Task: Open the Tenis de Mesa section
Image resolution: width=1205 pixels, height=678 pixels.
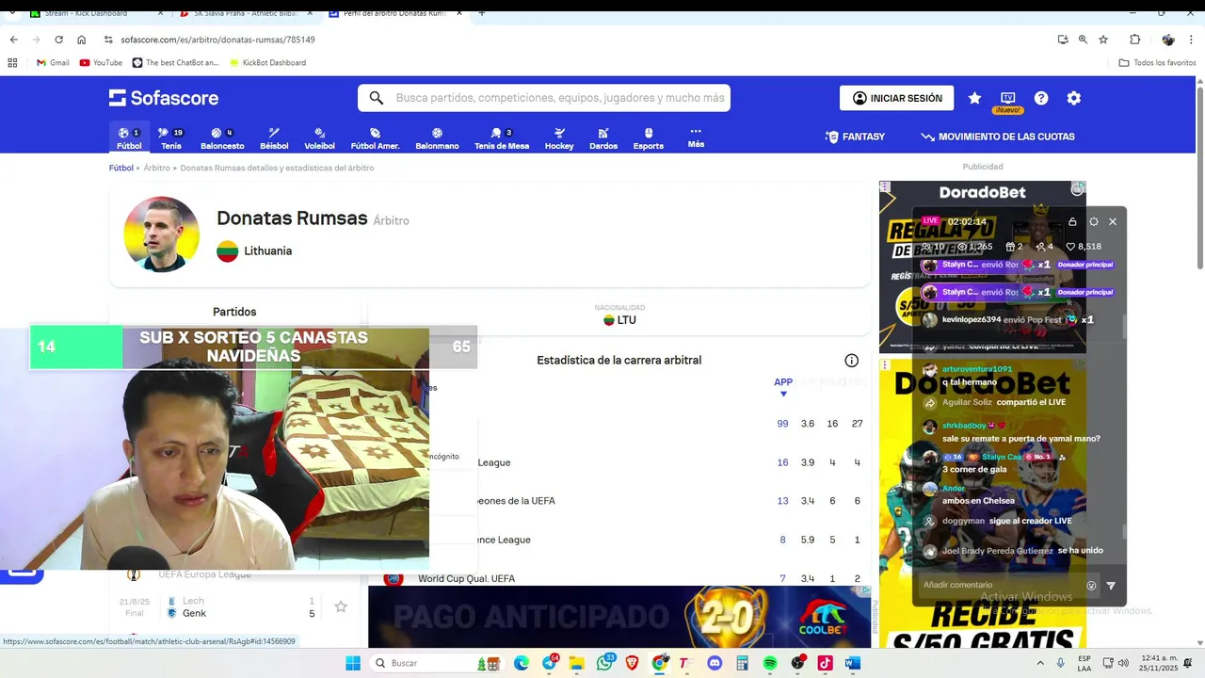Action: 502,138
